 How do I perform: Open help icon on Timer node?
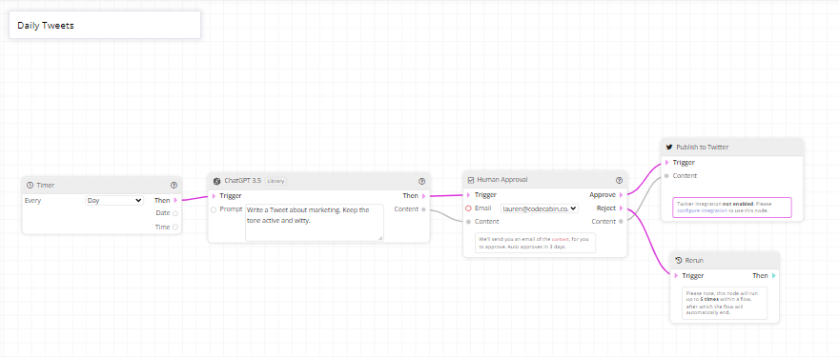point(174,185)
